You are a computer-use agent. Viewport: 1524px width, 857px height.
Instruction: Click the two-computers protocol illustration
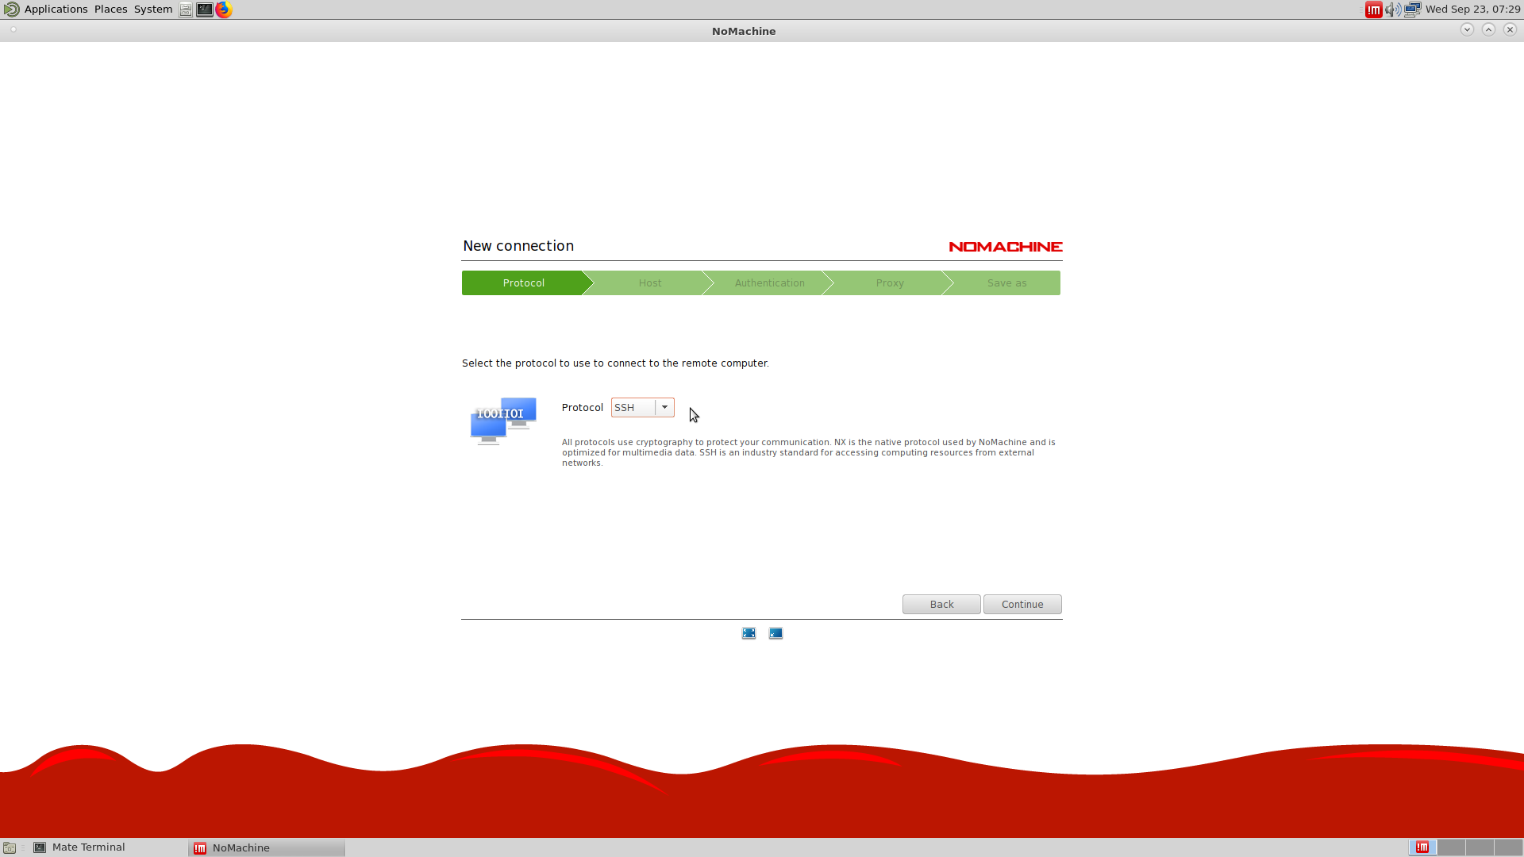coord(503,421)
